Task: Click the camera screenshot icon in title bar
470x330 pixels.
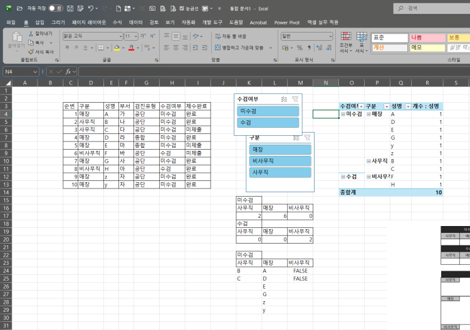Action: point(153,8)
